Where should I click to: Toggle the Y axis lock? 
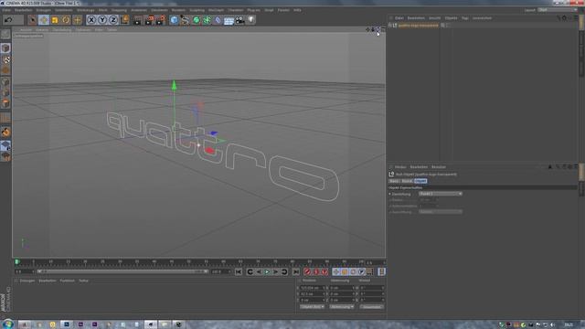click(102, 20)
